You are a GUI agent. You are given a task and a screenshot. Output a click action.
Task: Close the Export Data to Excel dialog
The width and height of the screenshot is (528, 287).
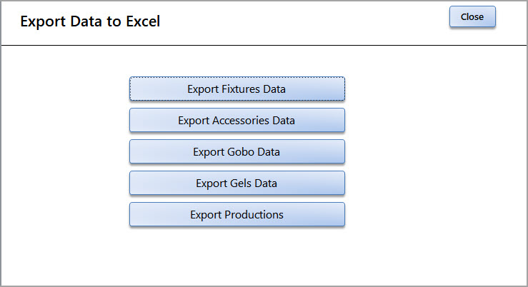pyautogui.click(x=472, y=16)
